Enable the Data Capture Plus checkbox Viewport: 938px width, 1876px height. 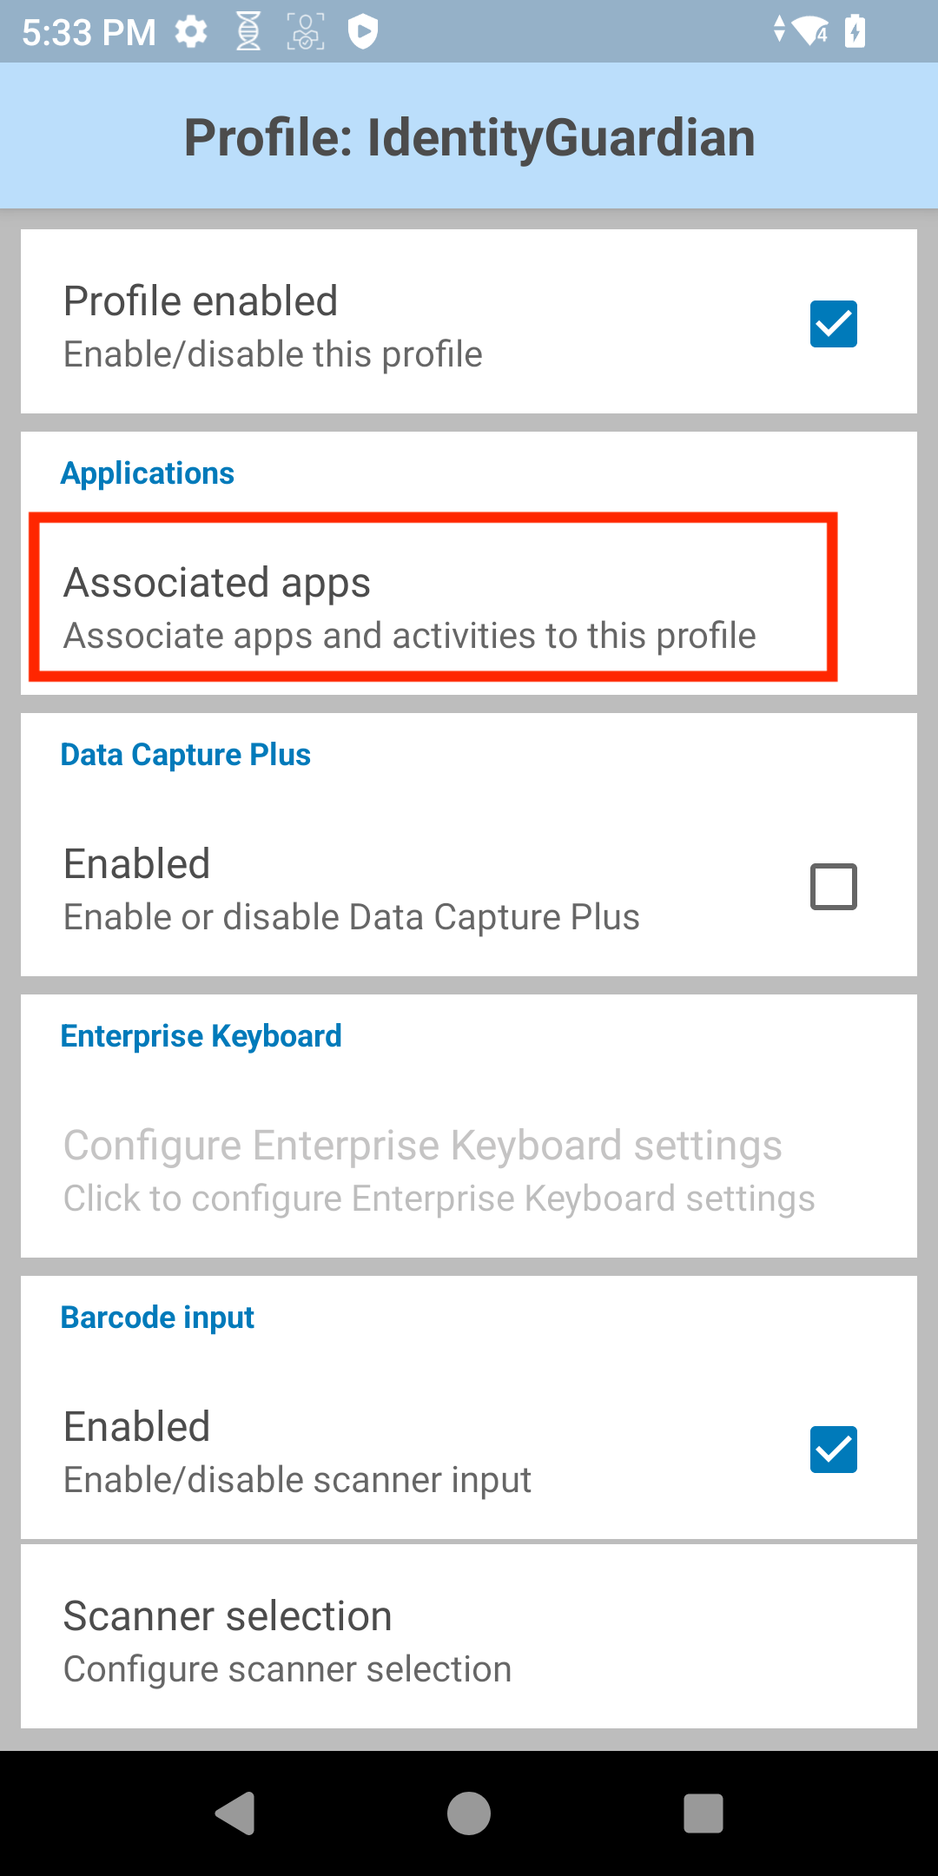click(x=833, y=887)
